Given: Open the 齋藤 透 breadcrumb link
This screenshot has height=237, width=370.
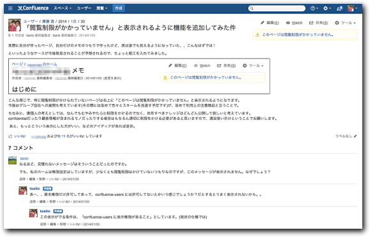Looking at the screenshot, I should coord(48,21).
